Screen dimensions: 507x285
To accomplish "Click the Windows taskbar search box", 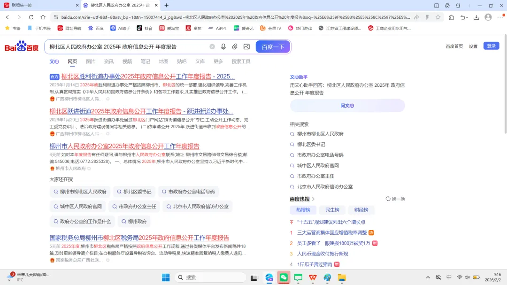I will coord(210,277).
